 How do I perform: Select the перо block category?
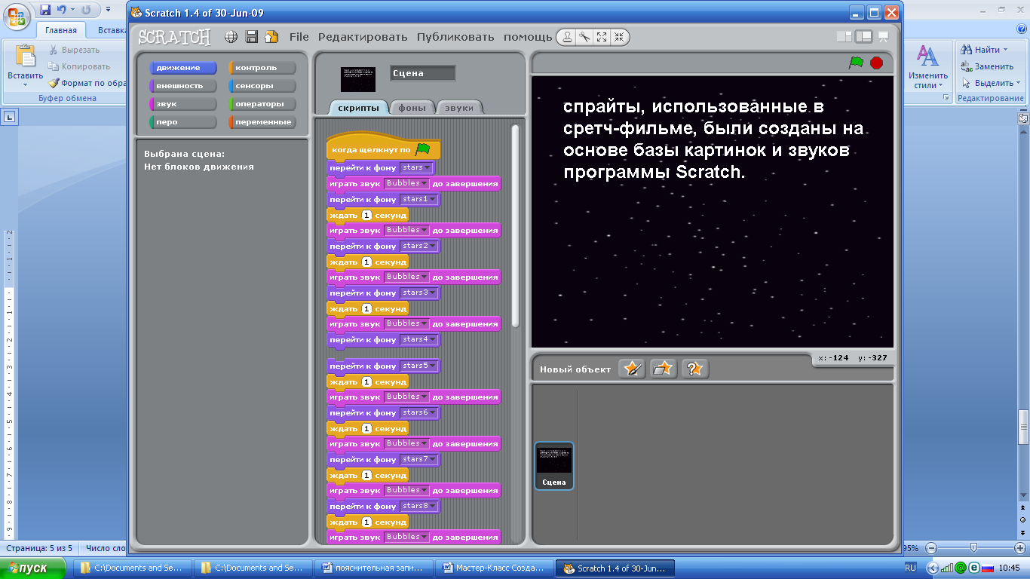pyautogui.click(x=183, y=122)
